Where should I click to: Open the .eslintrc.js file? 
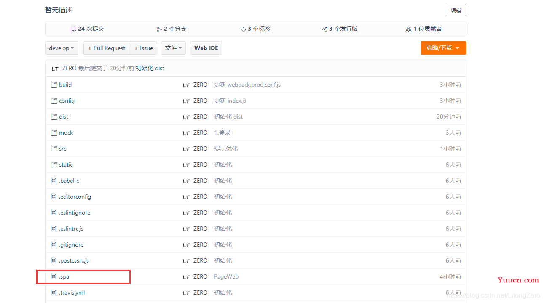(71, 229)
